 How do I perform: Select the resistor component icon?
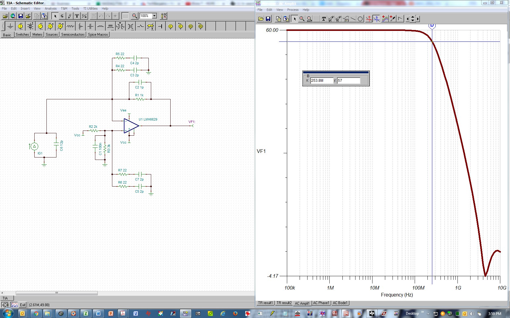70,26
